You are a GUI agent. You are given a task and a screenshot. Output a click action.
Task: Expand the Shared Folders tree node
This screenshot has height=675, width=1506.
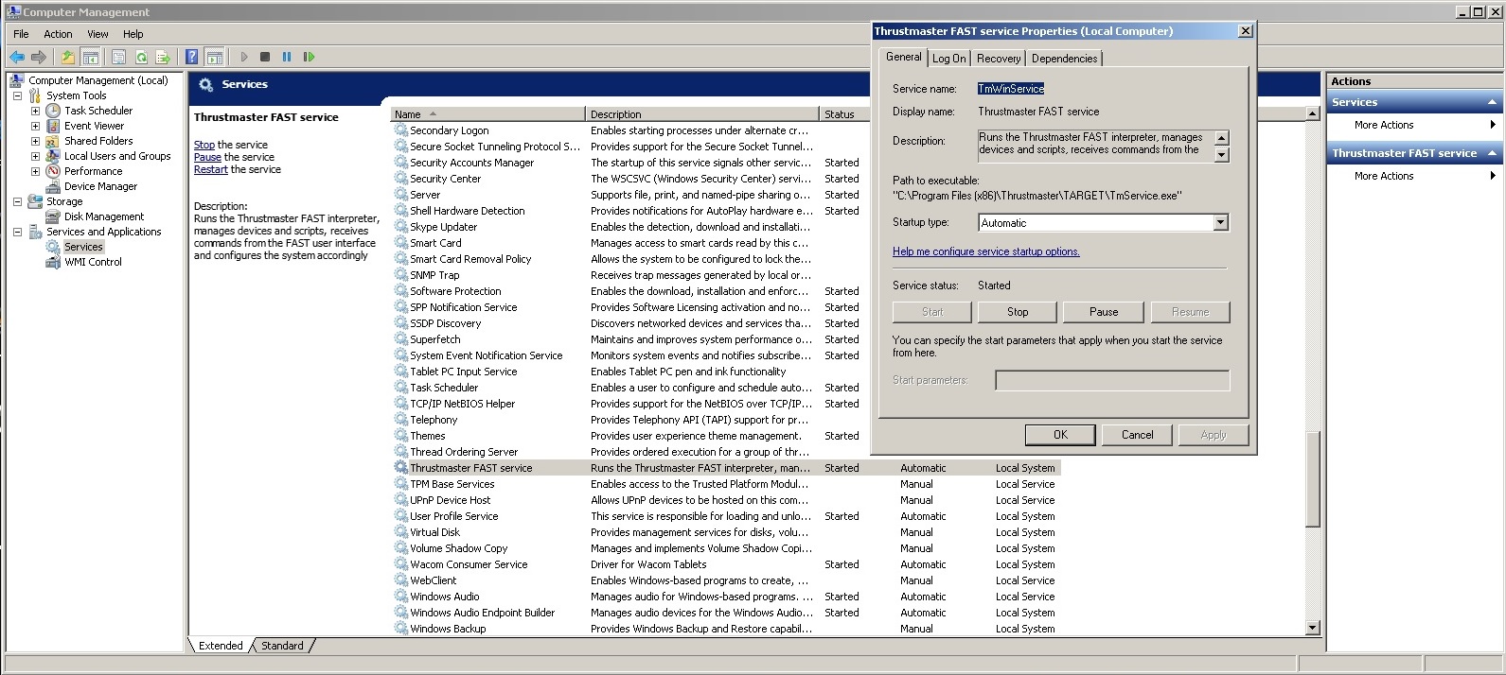click(x=35, y=141)
